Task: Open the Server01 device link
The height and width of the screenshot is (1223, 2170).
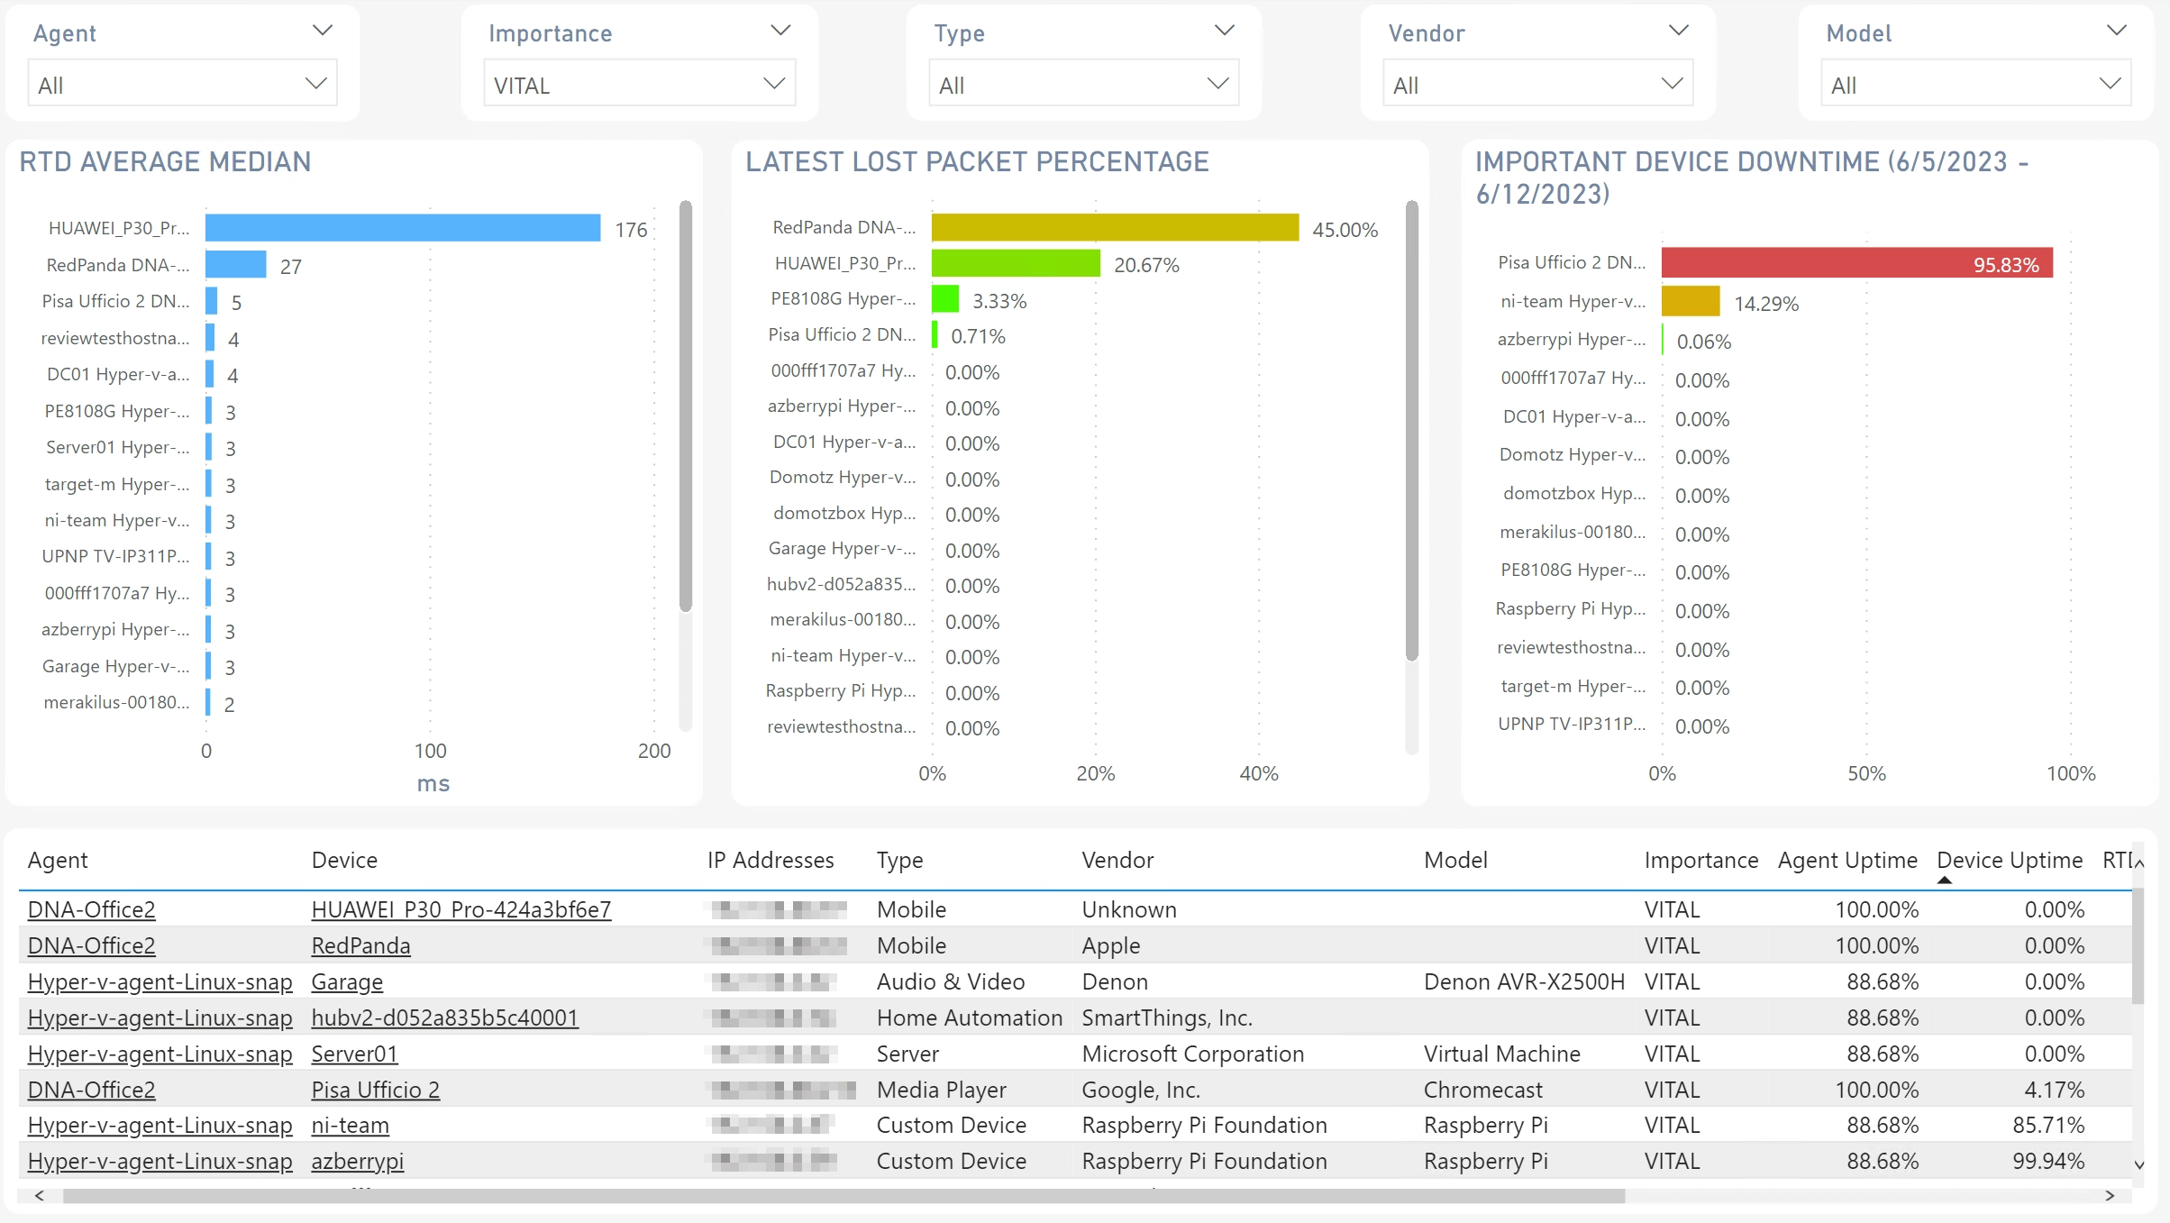Action: pyautogui.click(x=354, y=1054)
